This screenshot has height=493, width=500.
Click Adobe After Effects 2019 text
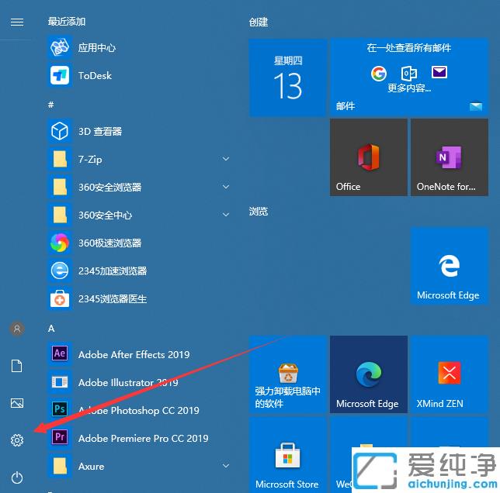click(134, 354)
